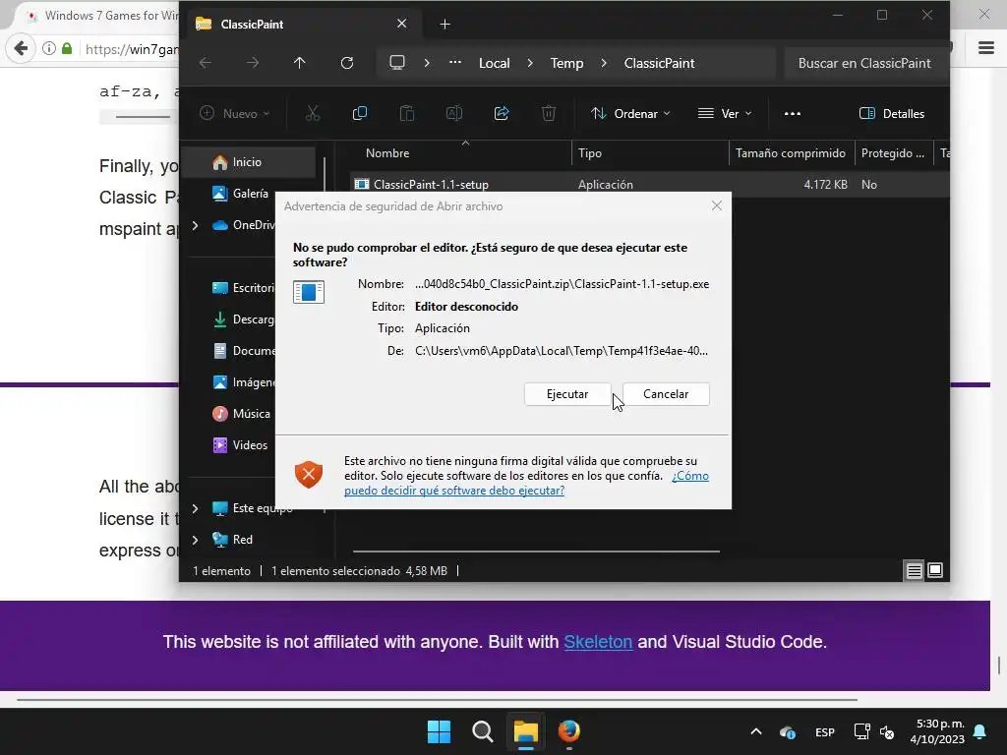Click the Firefox secure padlock icon

[67, 48]
